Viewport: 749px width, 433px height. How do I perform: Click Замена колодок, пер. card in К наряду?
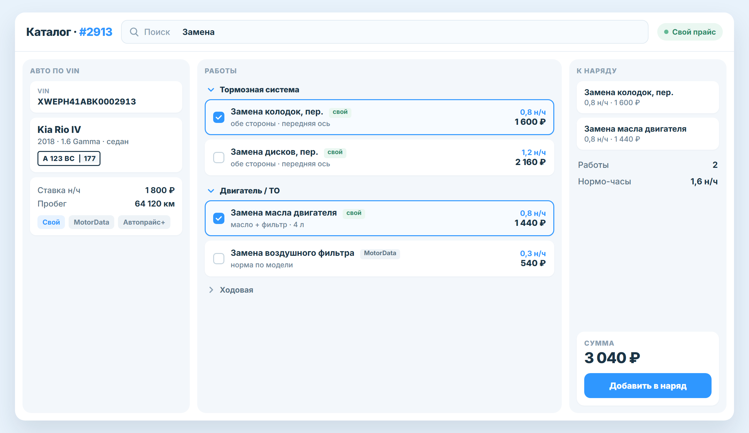648,97
